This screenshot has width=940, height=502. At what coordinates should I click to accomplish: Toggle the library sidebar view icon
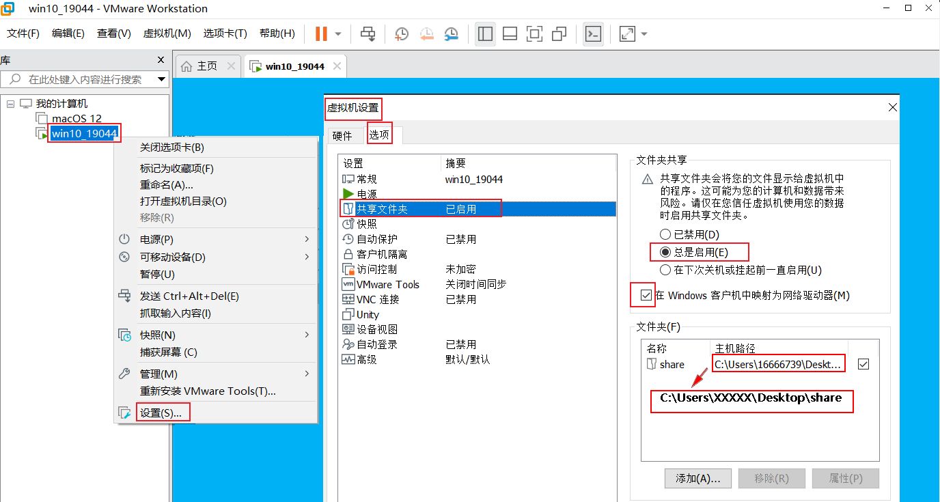(x=485, y=33)
